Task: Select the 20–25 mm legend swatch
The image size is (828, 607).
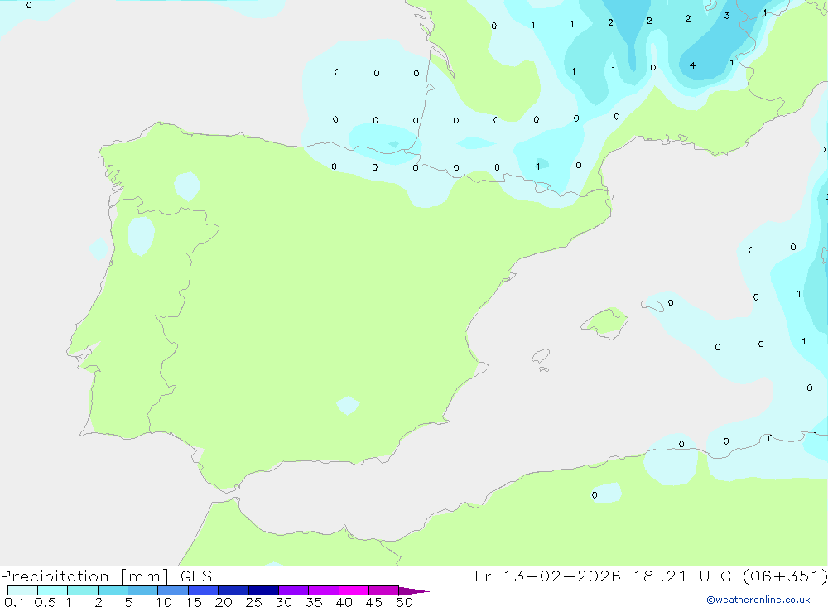Action: [233, 590]
